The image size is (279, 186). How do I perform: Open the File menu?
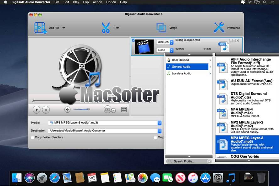click(x=57, y=2)
